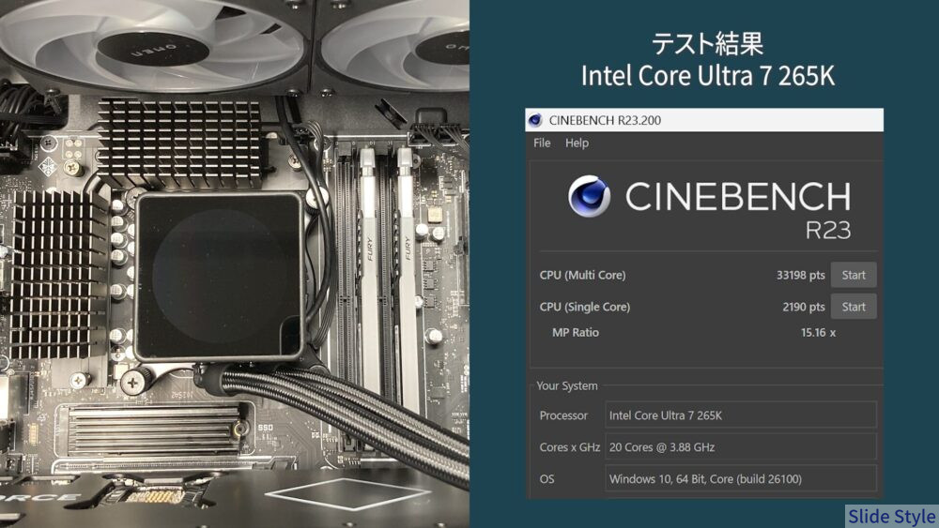Viewport: 939px width, 528px height.
Task: Click the Cinebench title bar app icon
Action: coord(535,120)
